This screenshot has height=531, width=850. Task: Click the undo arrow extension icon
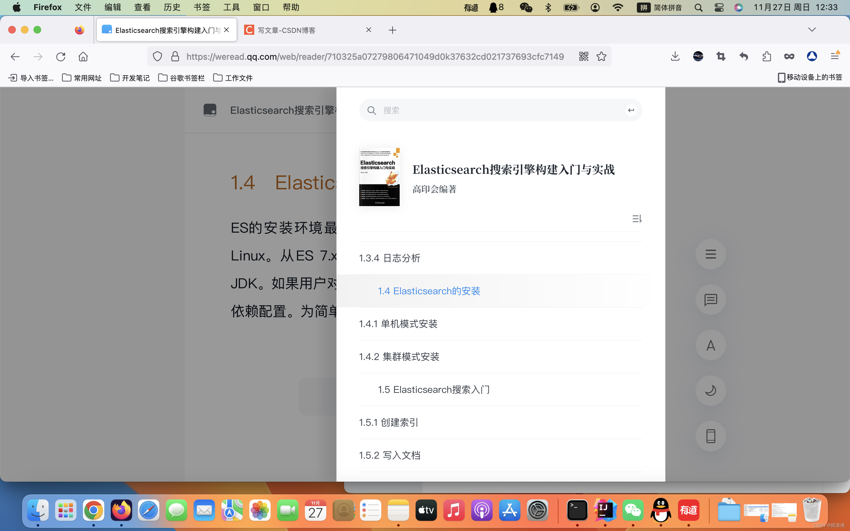coord(743,57)
